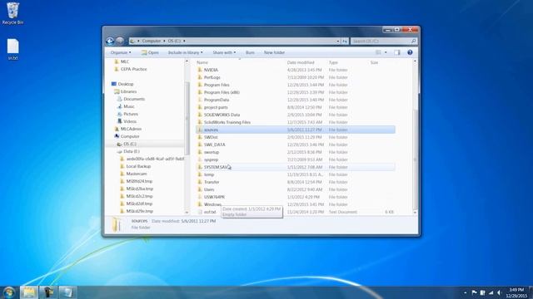Image resolution: width=533 pixels, height=299 pixels.
Task: Sort by the Date modified column
Action: point(301,63)
